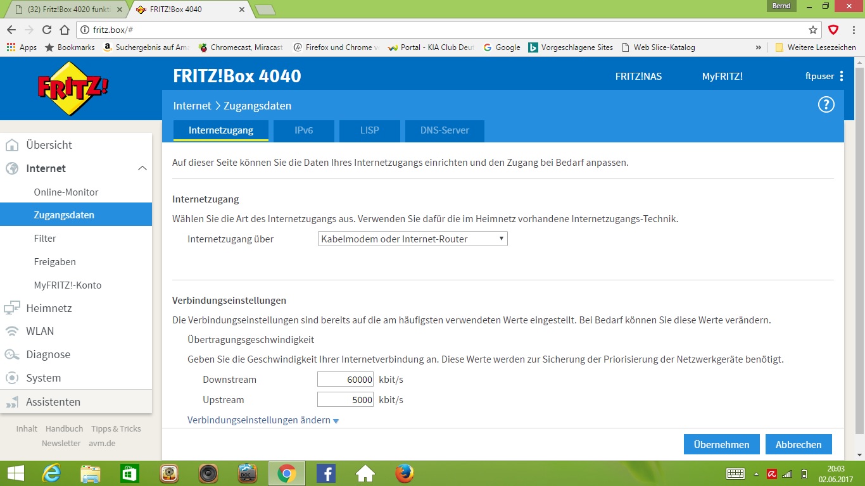
Task: Open the DNS-Server tab
Action: (x=444, y=131)
